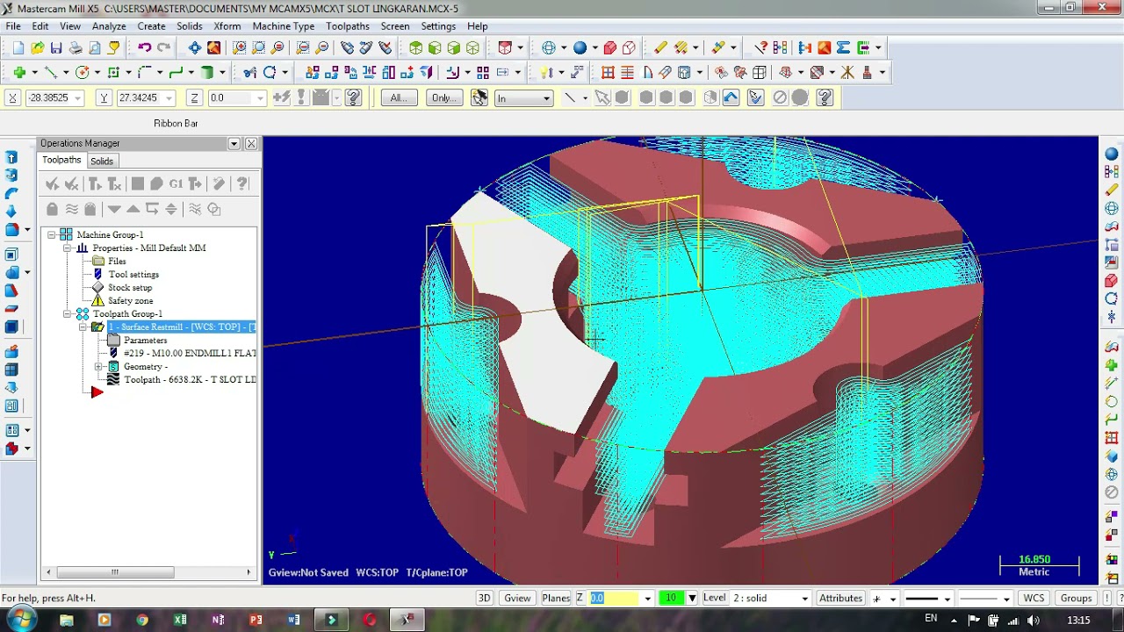Viewport: 1124px width, 632px height.
Task: Click the Gview status bar button
Action: point(517,598)
